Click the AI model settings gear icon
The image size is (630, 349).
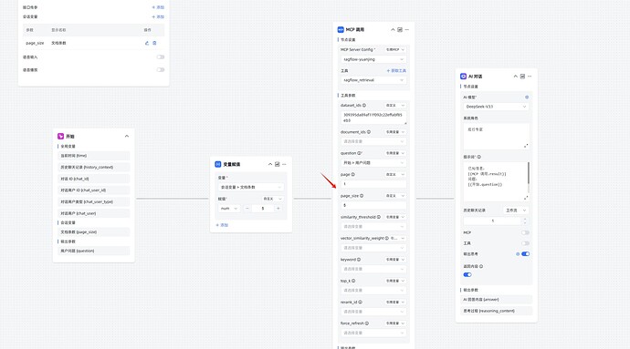pyautogui.click(x=527, y=98)
